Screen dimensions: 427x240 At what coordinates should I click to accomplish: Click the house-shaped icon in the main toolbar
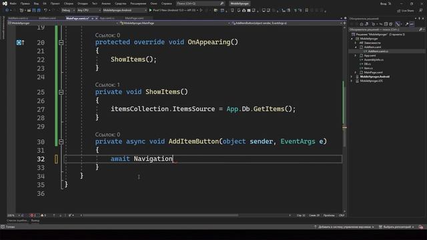tap(244, 11)
